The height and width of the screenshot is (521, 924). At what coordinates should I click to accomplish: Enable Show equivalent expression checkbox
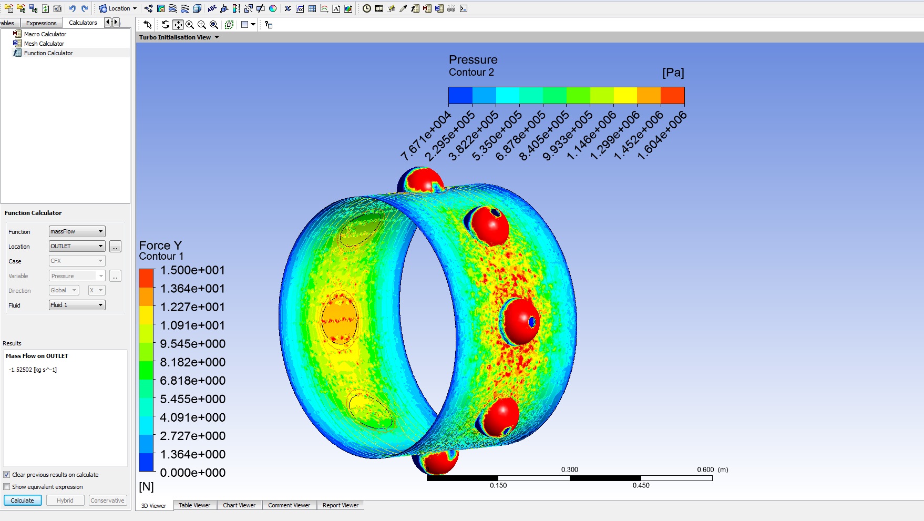pyautogui.click(x=7, y=487)
